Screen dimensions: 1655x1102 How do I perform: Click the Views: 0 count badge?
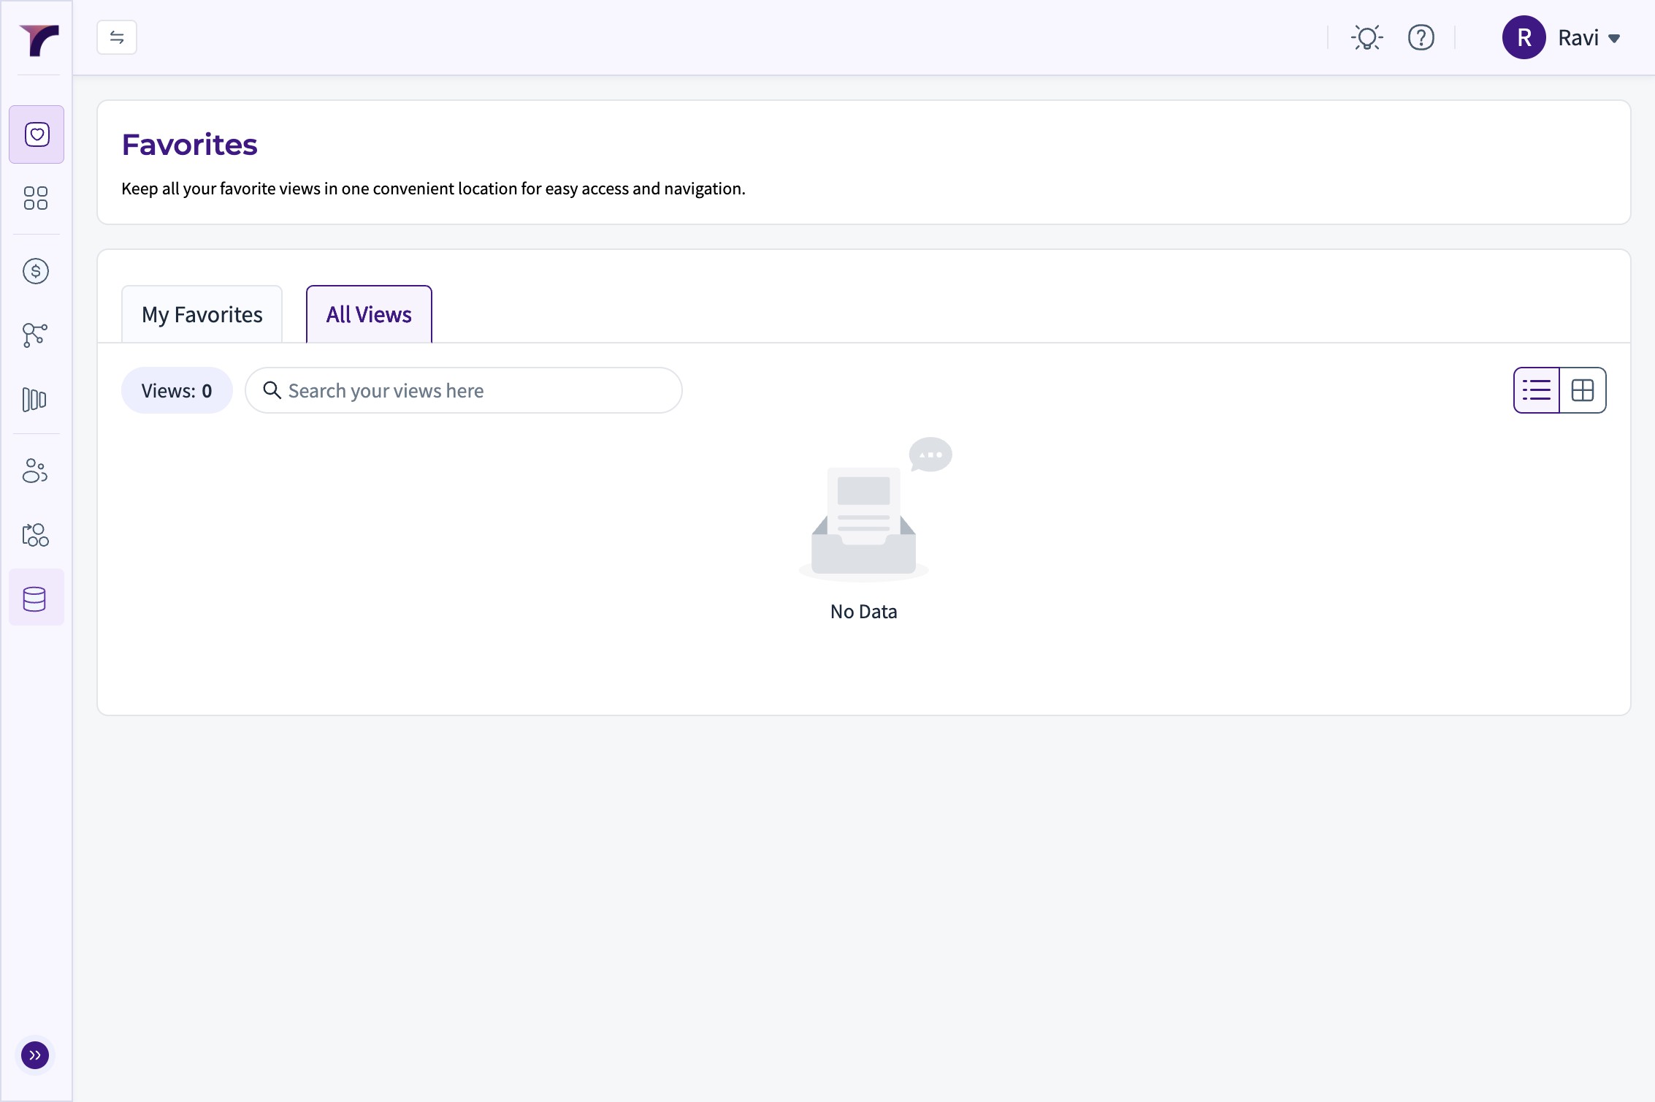click(x=177, y=391)
